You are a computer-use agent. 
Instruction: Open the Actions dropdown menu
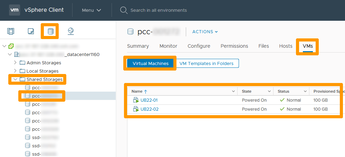click(x=205, y=32)
